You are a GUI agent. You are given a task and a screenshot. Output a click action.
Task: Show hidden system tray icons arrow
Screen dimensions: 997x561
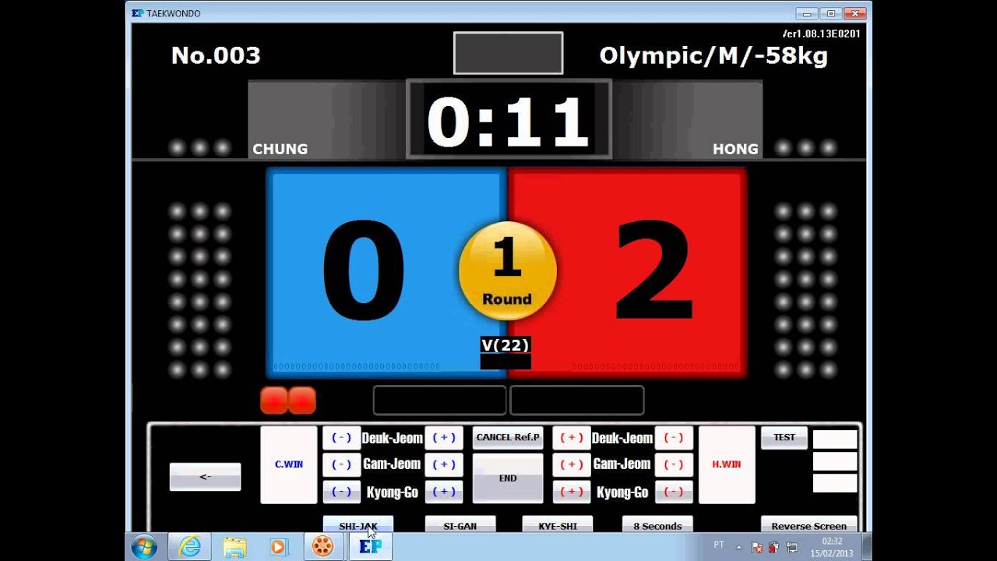coord(739,547)
